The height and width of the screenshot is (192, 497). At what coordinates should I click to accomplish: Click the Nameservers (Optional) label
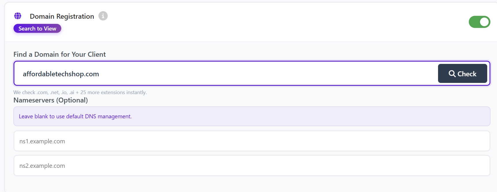click(51, 100)
